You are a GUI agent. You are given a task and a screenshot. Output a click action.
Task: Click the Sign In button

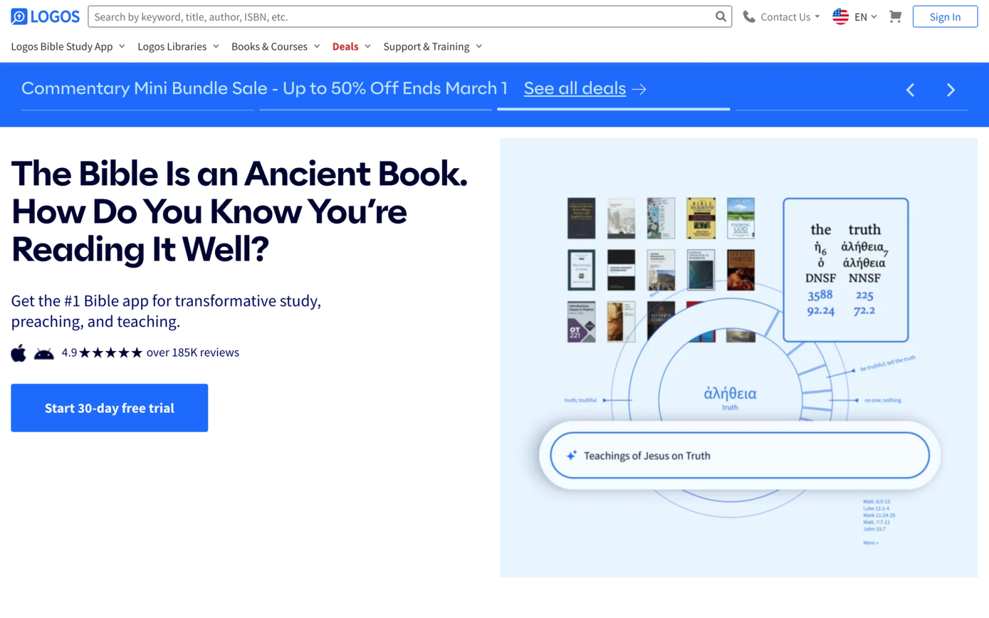tap(945, 17)
